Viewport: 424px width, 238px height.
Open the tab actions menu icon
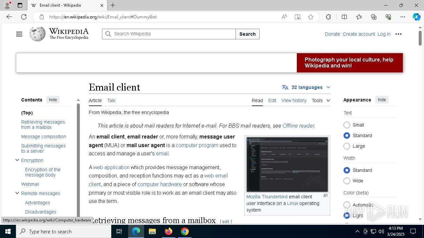tap(20, 5)
